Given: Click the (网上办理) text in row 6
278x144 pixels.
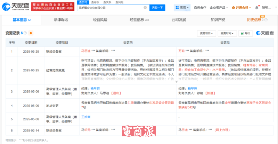Looking at the screenshot, I should 222,130.
